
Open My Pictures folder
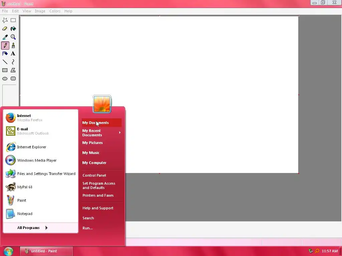[x=102, y=143]
